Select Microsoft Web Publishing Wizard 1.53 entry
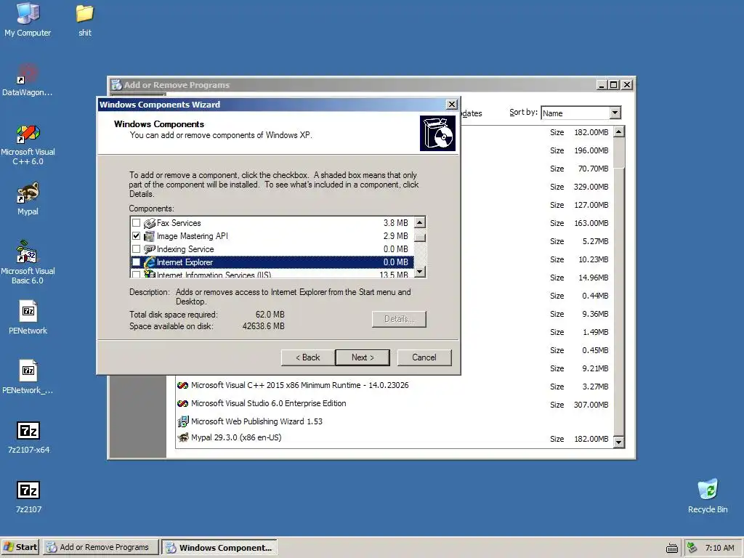This screenshot has height=558, width=744. tap(256, 421)
